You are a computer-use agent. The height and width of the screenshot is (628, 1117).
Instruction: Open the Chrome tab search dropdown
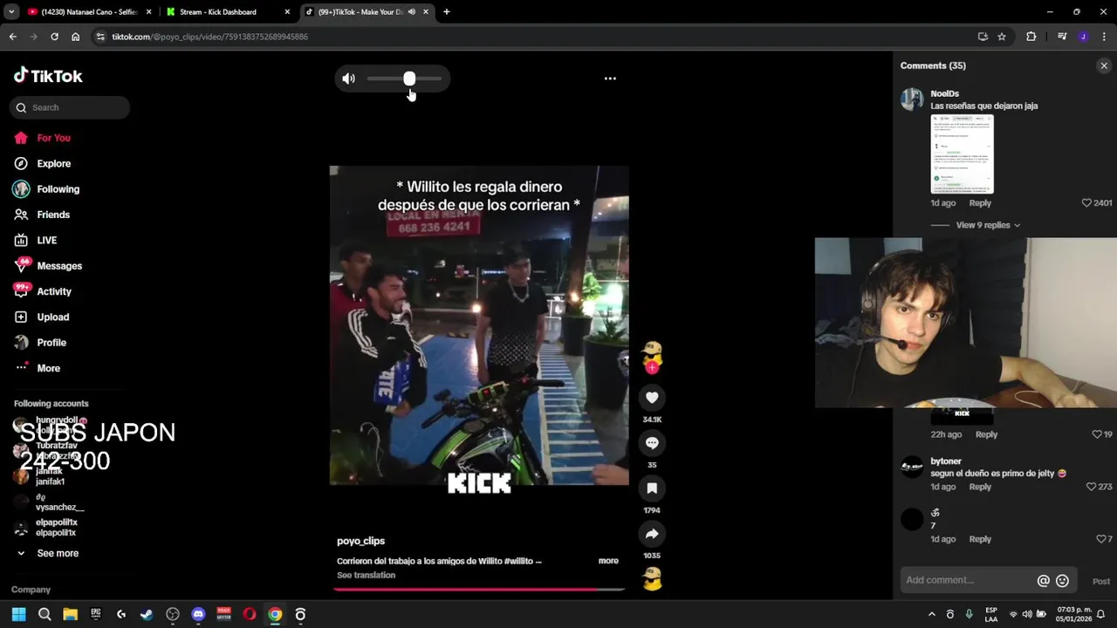click(11, 12)
